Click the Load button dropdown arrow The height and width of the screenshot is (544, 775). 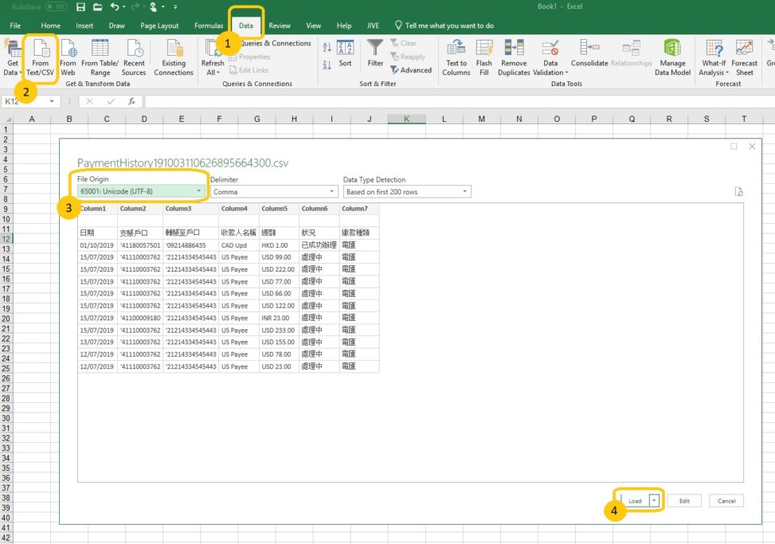(x=654, y=501)
